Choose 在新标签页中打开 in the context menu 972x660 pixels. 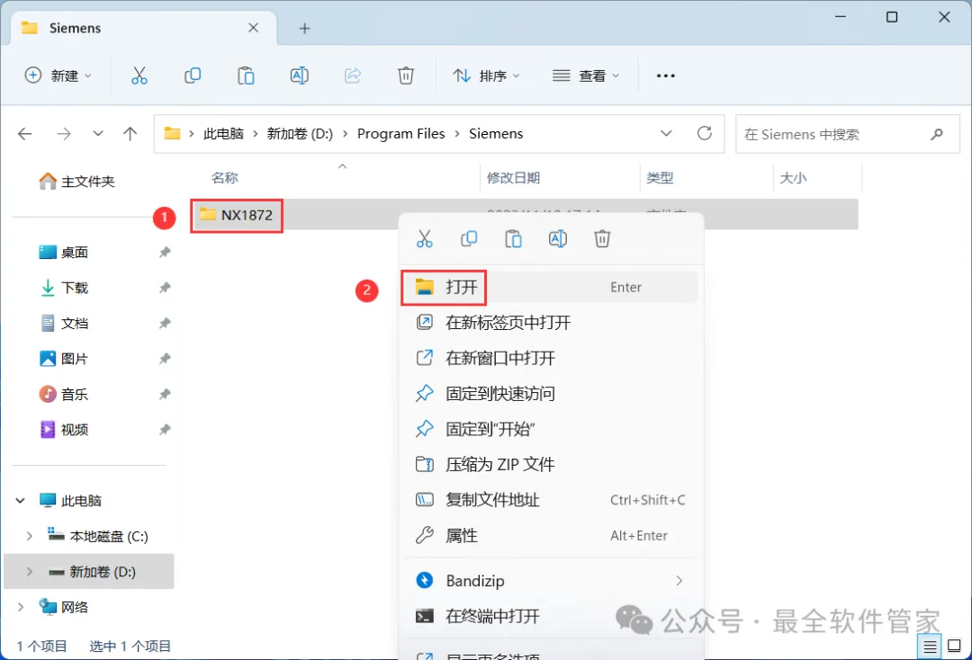(x=551, y=323)
